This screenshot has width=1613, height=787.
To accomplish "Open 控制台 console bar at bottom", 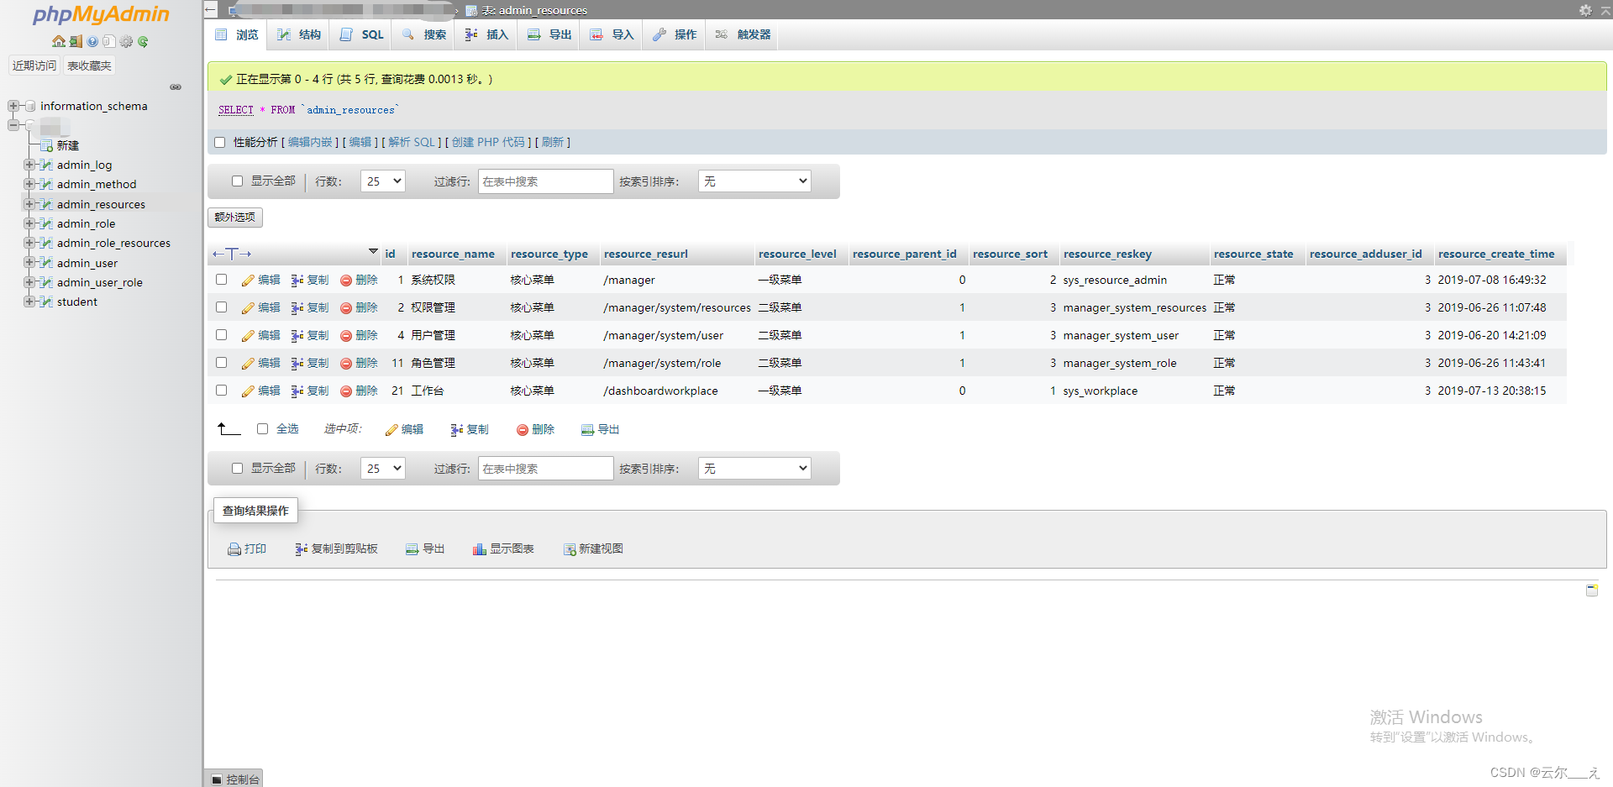I will (x=235, y=779).
